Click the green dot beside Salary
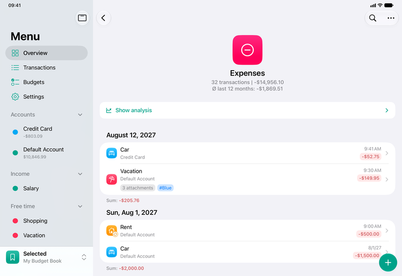The height and width of the screenshot is (276, 402). pos(16,188)
